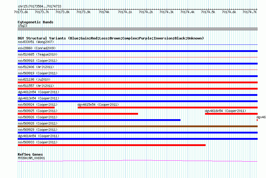
Task: Select the nsv511557 red loss bar
Action: tap(137, 89)
